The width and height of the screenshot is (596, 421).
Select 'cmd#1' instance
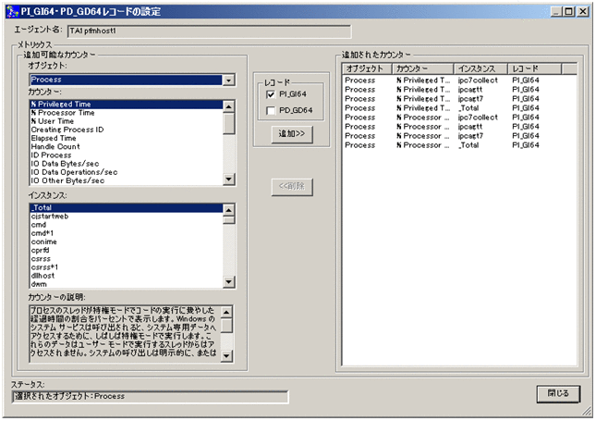coord(127,233)
